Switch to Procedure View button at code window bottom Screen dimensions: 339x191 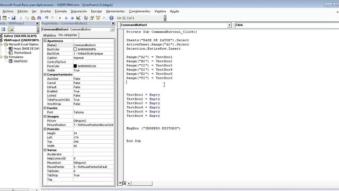[x=120, y=183]
